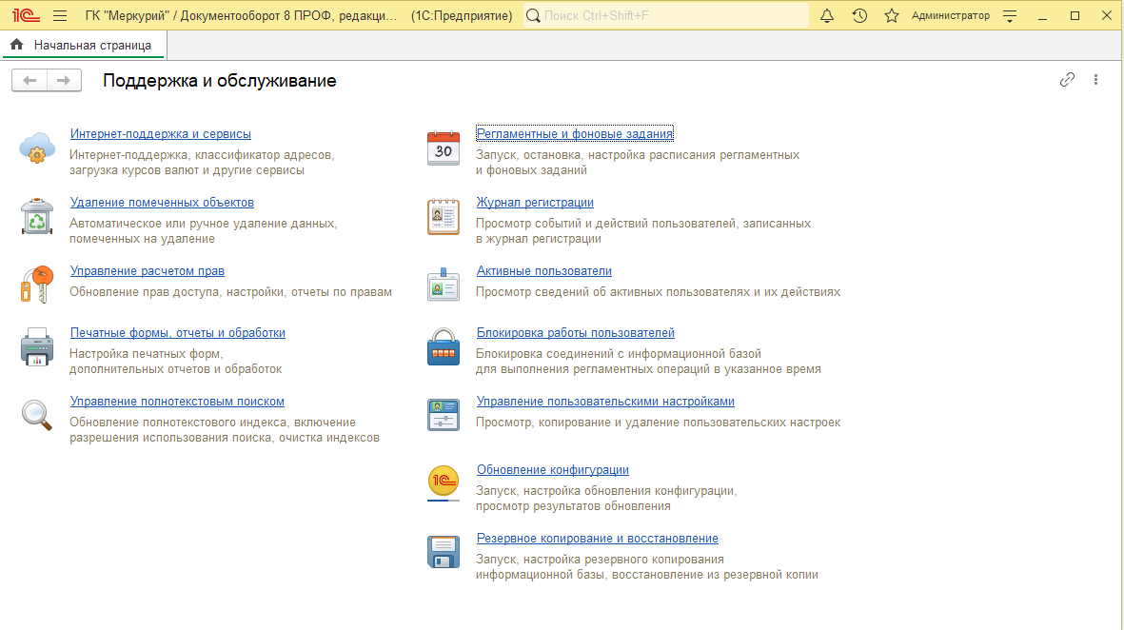The width and height of the screenshot is (1124, 630).
Task: Click the Администратор user name
Action: point(951,15)
